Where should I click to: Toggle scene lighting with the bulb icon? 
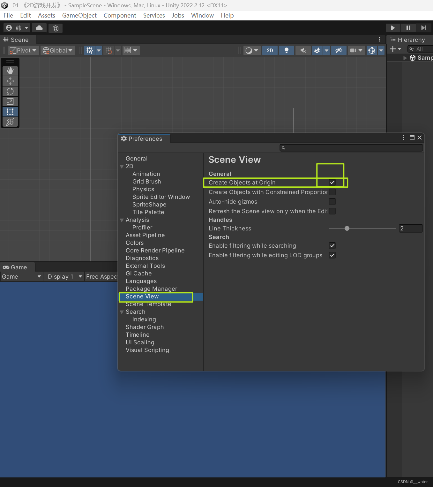click(286, 50)
